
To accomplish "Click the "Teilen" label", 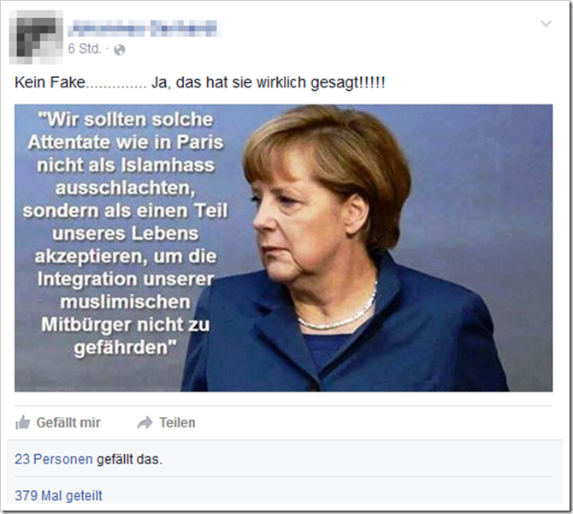I will click(177, 423).
